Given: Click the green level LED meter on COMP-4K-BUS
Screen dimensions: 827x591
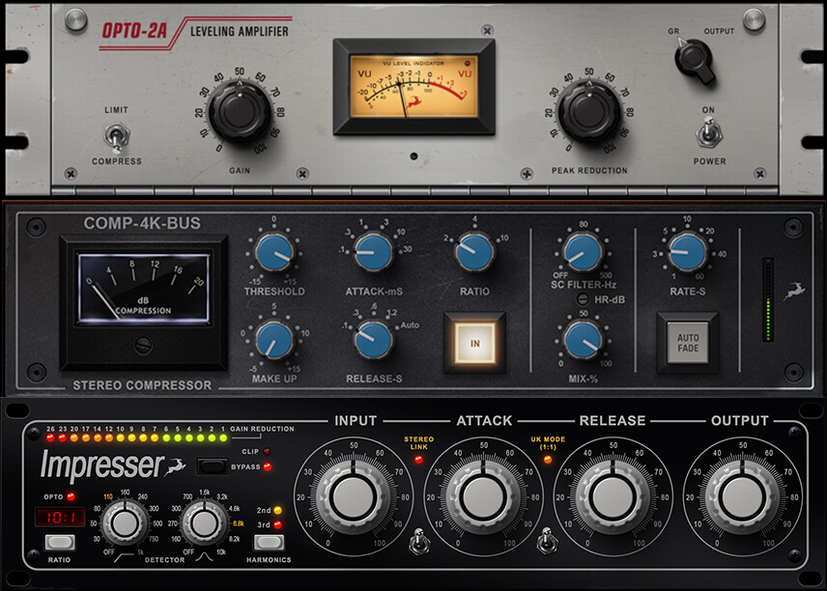Looking at the screenshot, I should 768,299.
